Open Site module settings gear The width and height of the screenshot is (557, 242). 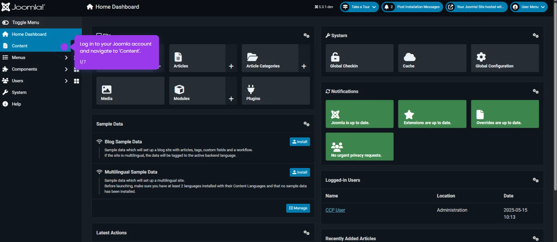pos(306,35)
